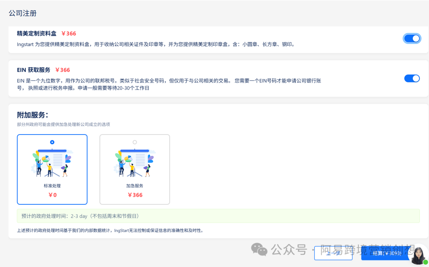Click the 结算(¥3093) checkout button
The image size is (429, 267).
click(385, 254)
